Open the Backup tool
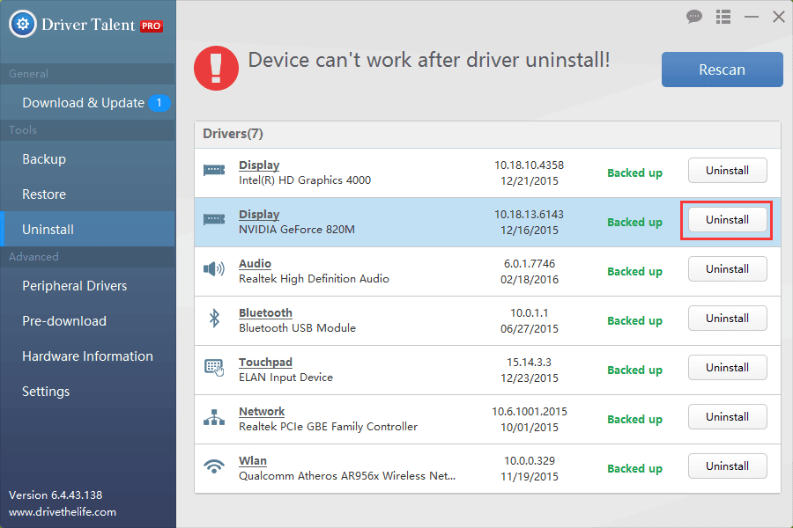This screenshot has width=793, height=528. [87, 159]
